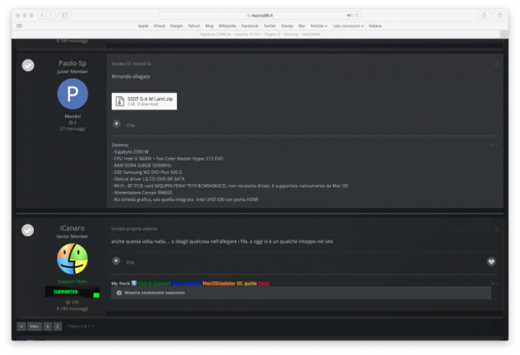Open the Facebook favorite in bookmarks bar
Screen dimensions: 520x355
point(250,26)
